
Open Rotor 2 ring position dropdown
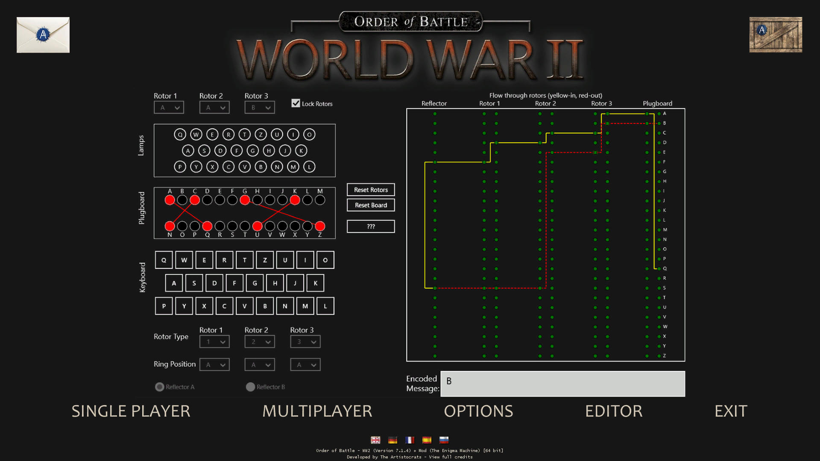click(260, 365)
